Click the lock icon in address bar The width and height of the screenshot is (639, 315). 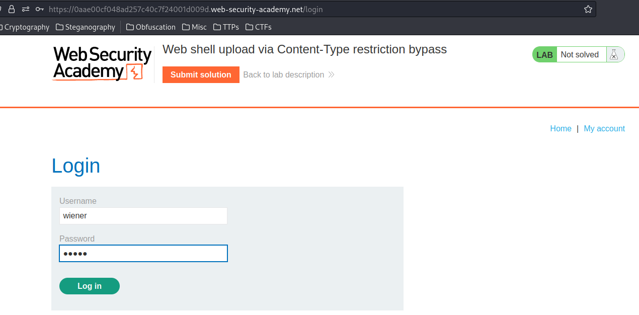tap(12, 9)
